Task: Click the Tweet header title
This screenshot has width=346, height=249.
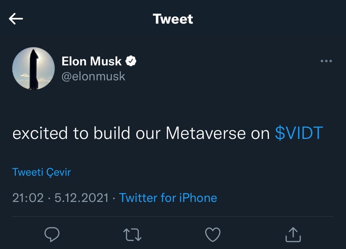Action: (x=173, y=19)
